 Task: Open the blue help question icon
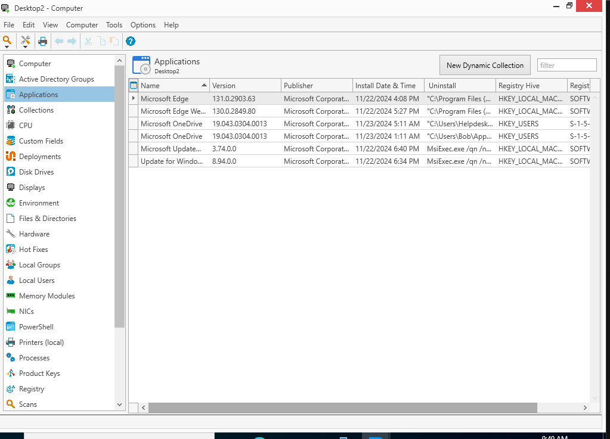tap(131, 41)
